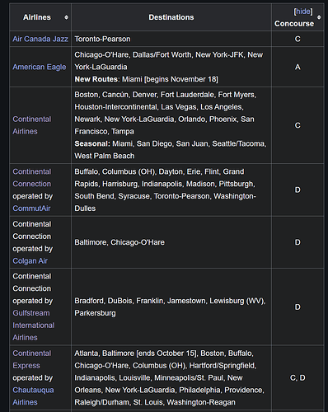Click 'Miami [begins November 18]' text
The image size is (328, 412).
[170, 79]
